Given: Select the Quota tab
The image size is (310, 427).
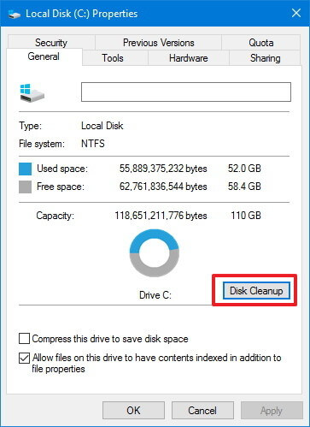Looking at the screenshot, I should 261,43.
